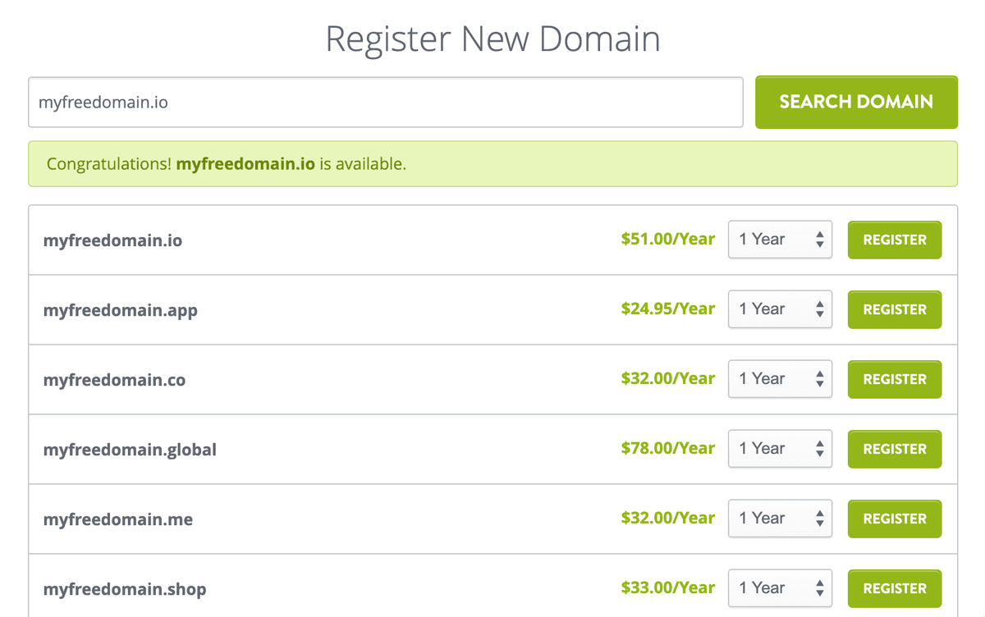Register myfreedomain.io domain

pyautogui.click(x=894, y=240)
